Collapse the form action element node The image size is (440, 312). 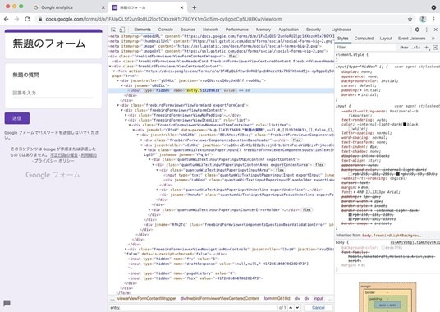click(114, 71)
